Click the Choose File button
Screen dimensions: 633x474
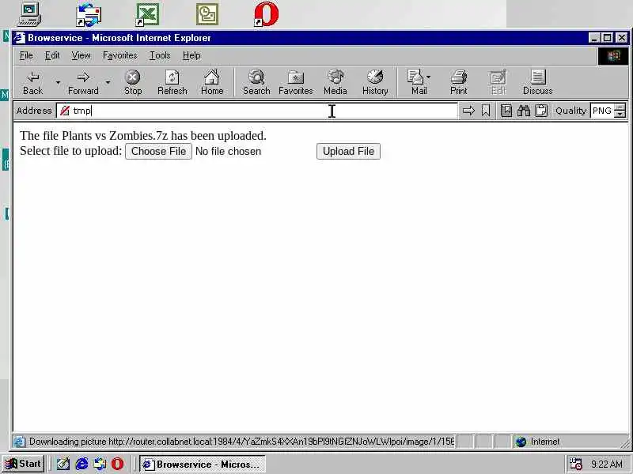tap(159, 151)
